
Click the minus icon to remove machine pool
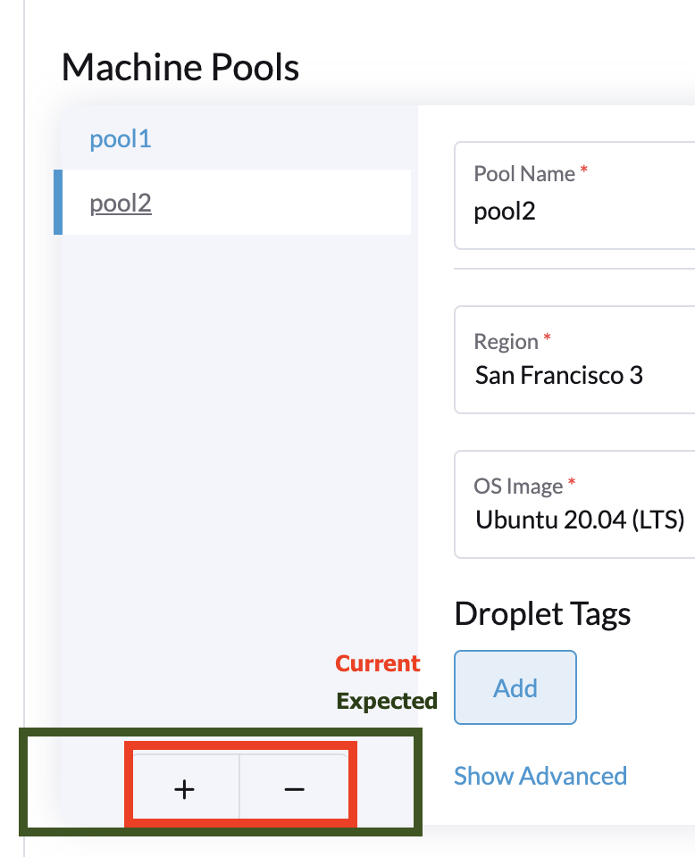click(x=296, y=788)
